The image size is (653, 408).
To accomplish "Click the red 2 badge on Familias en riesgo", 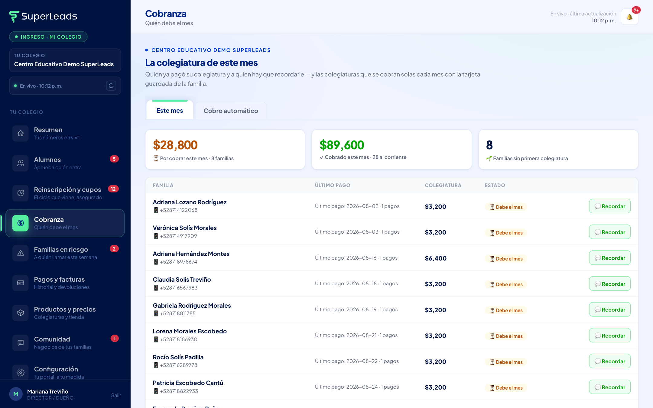I will [x=114, y=249].
